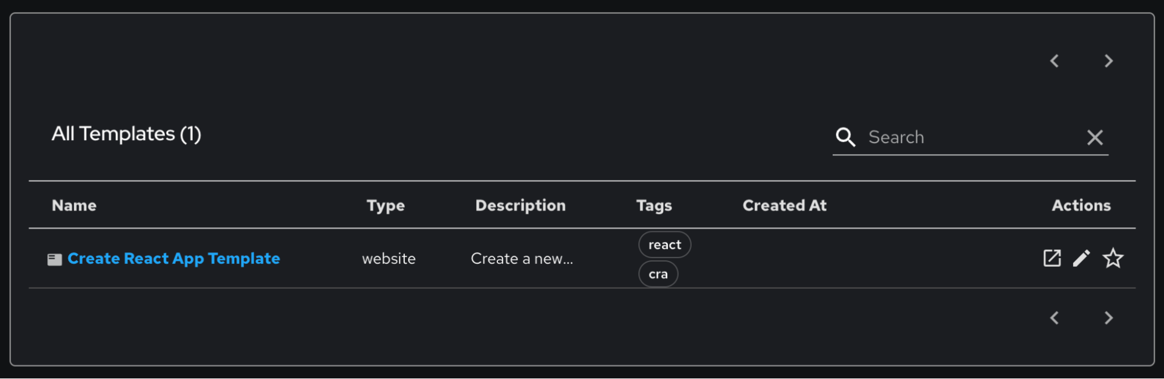This screenshot has height=379, width=1164.
Task: Clear the search field with X
Action: click(x=1095, y=138)
